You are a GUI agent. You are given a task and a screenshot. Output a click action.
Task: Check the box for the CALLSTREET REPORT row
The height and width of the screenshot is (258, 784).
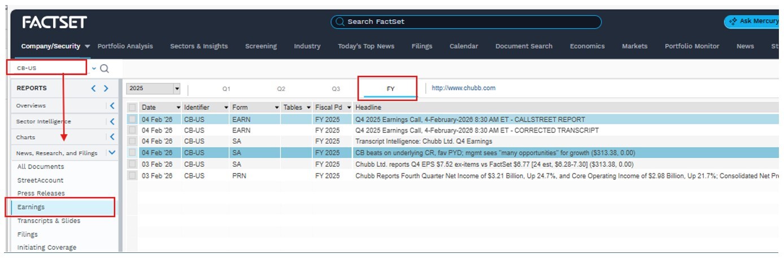tap(132, 119)
